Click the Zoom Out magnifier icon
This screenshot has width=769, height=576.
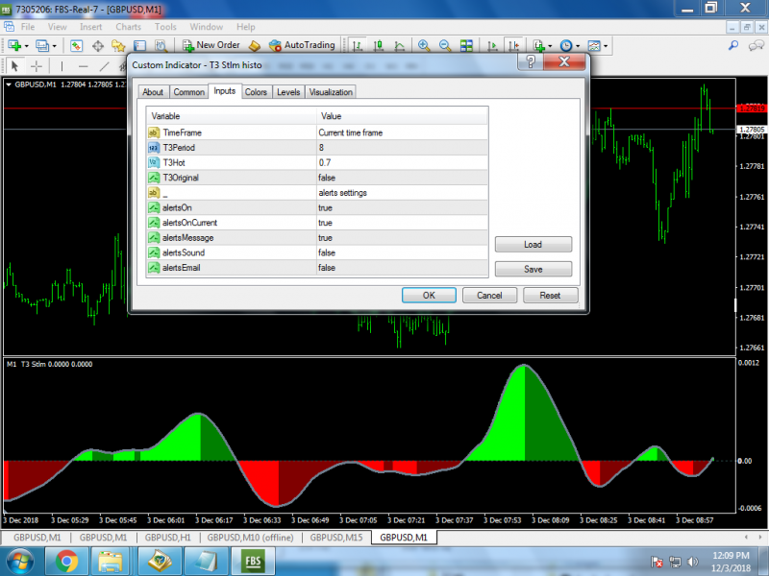445,46
